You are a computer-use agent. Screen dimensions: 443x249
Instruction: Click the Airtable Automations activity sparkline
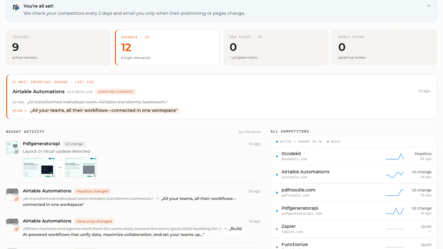pyautogui.click(x=395, y=174)
